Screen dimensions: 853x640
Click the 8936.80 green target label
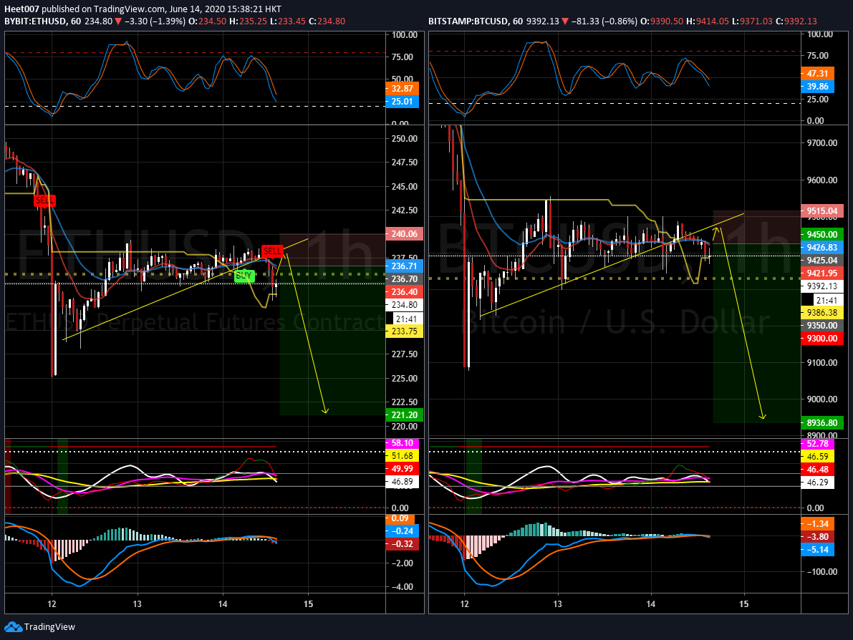click(822, 422)
